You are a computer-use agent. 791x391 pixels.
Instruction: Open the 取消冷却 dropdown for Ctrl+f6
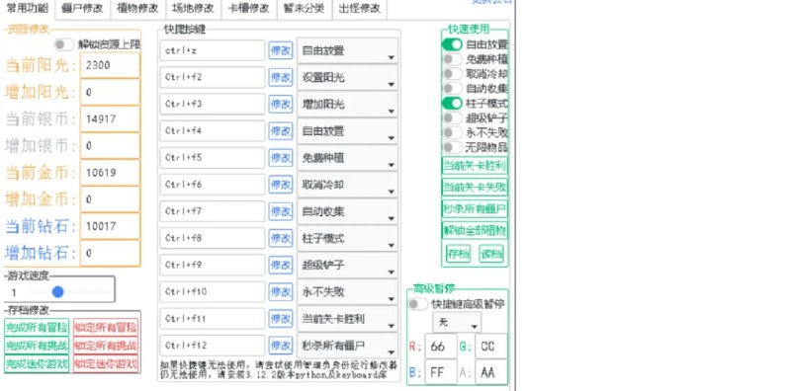pos(347,185)
